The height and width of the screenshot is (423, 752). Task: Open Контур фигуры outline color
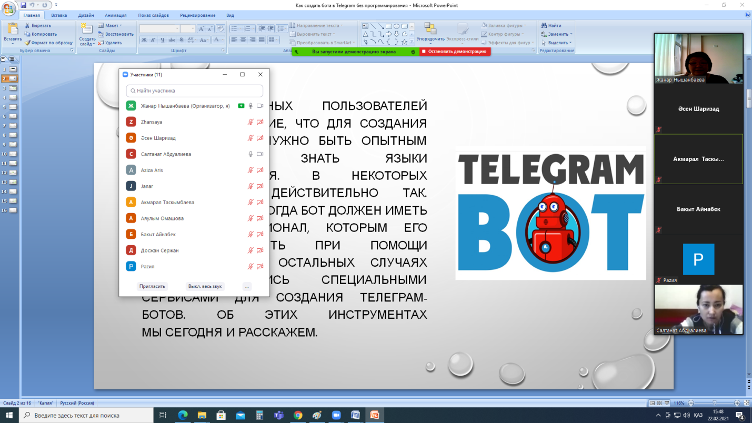pyautogui.click(x=502, y=34)
